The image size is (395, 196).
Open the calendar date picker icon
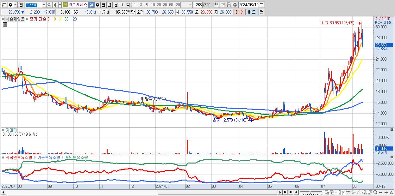coord(262,5)
